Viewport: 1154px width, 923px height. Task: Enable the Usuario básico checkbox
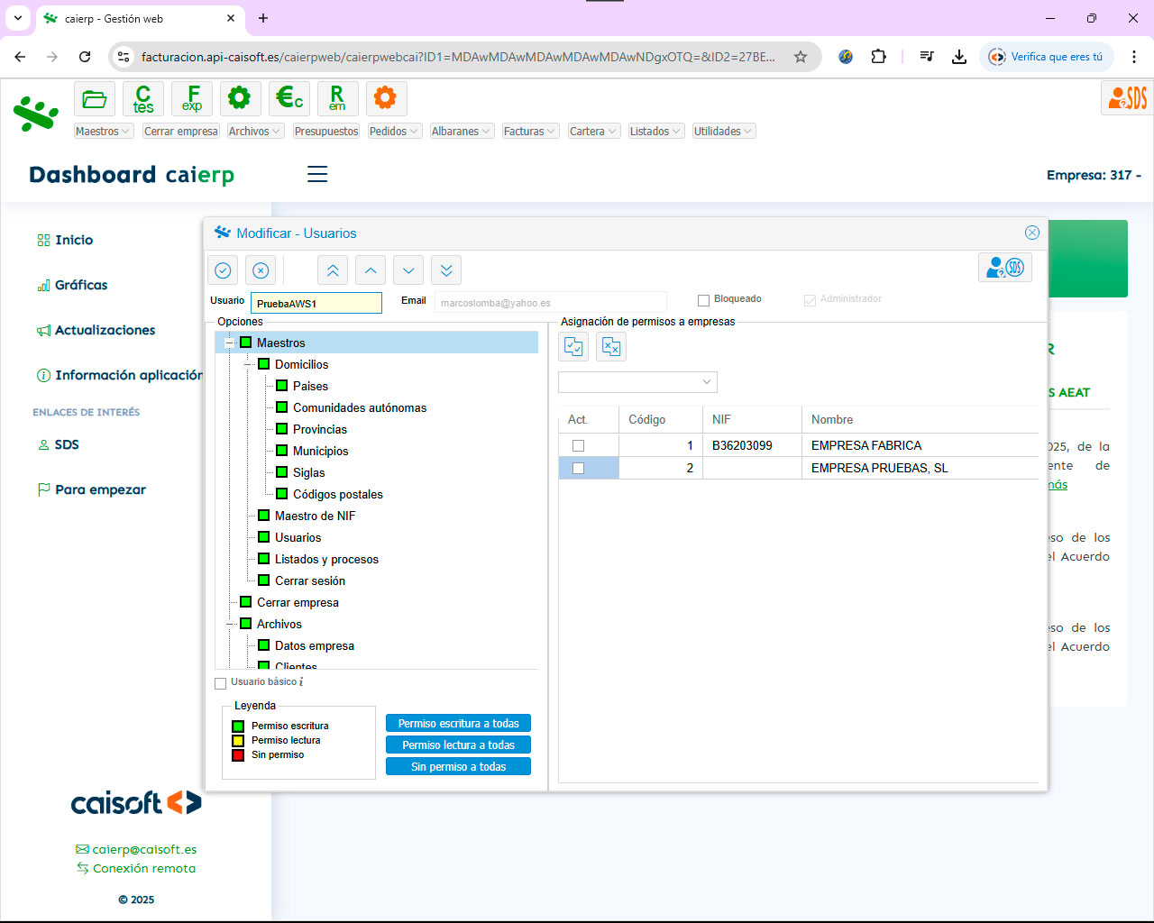click(x=221, y=683)
